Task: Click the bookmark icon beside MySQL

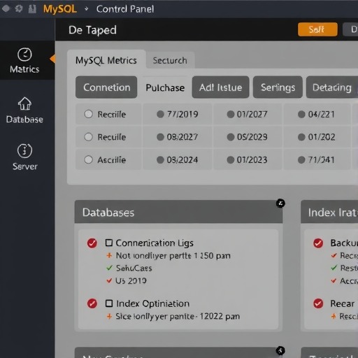Action: [32, 9]
